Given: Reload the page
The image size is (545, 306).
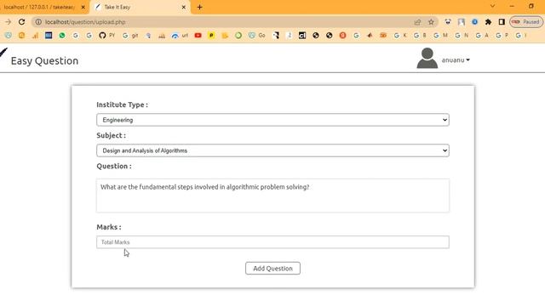Looking at the screenshot, I should coord(21,22).
